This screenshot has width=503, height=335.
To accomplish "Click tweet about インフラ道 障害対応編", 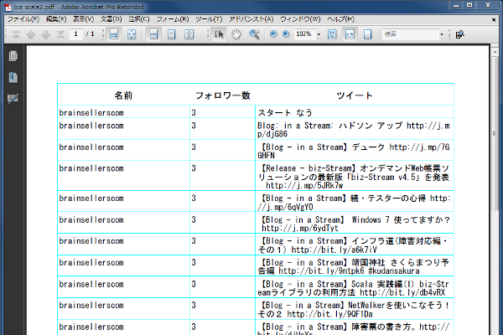I will coord(354,245).
